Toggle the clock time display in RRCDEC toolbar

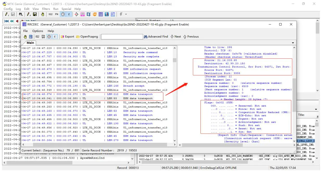coord(49,37)
